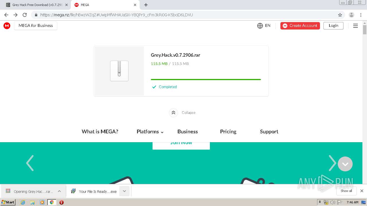Go to previous slide arrow
367x206 pixels.
[x=30, y=163]
